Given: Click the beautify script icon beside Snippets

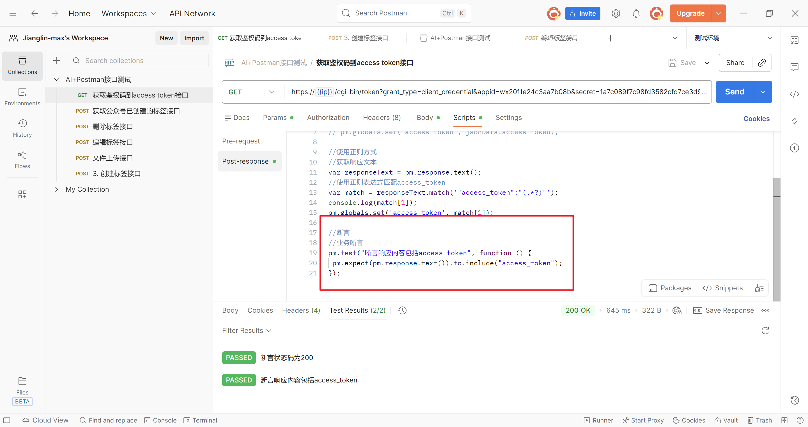Looking at the screenshot, I should point(759,288).
